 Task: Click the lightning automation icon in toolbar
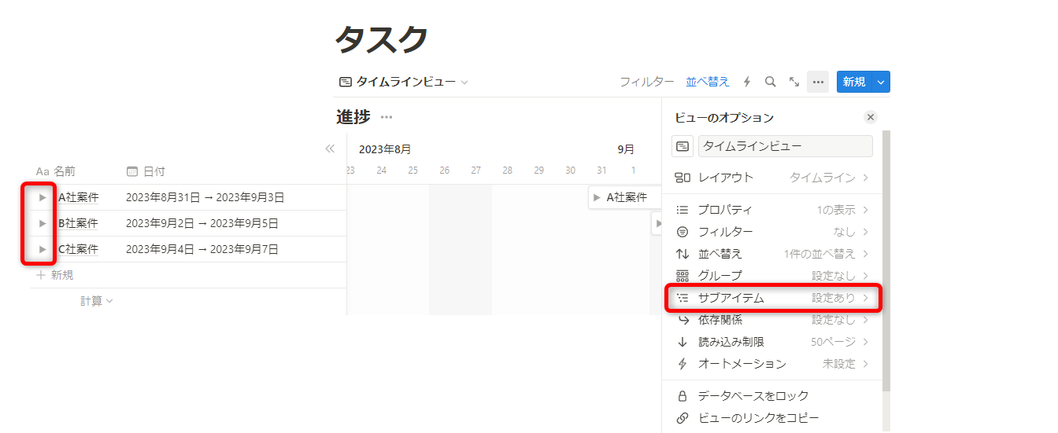point(747,82)
